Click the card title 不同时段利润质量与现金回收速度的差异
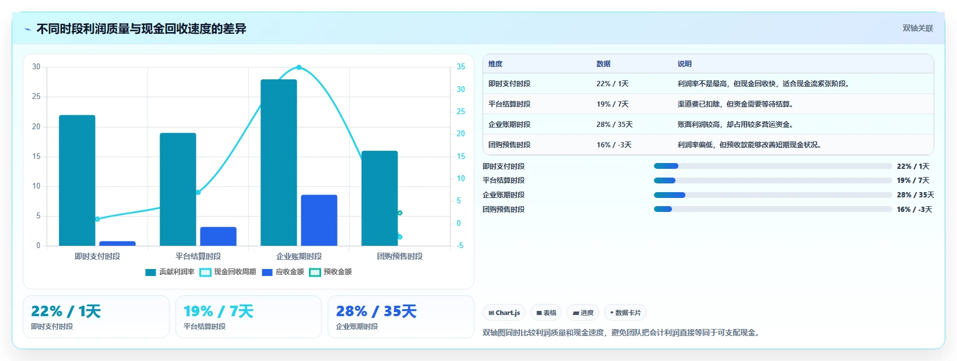This screenshot has width=957, height=361. tap(141, 29)
